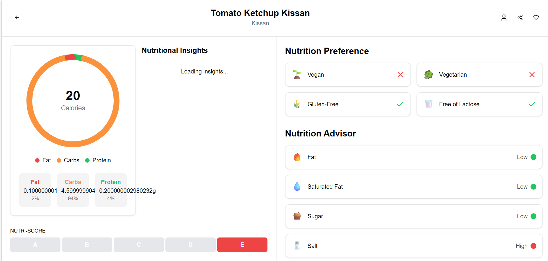548x261 pixels.
Task: Click the red High salt indicator dot
Action: point(533,246)
